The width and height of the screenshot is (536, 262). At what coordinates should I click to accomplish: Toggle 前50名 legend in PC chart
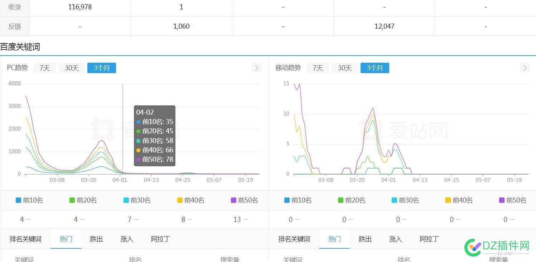tap(245, 200)
